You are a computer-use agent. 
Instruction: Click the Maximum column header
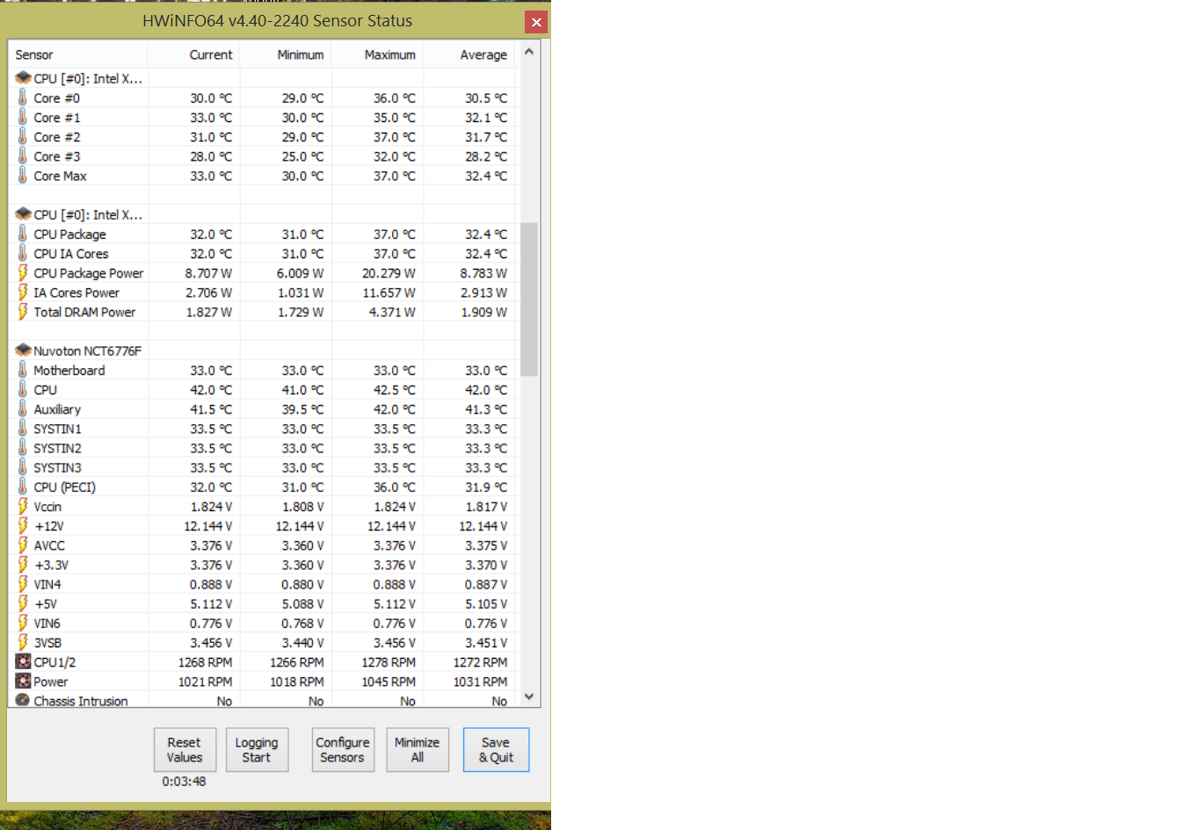click(377, 54)
